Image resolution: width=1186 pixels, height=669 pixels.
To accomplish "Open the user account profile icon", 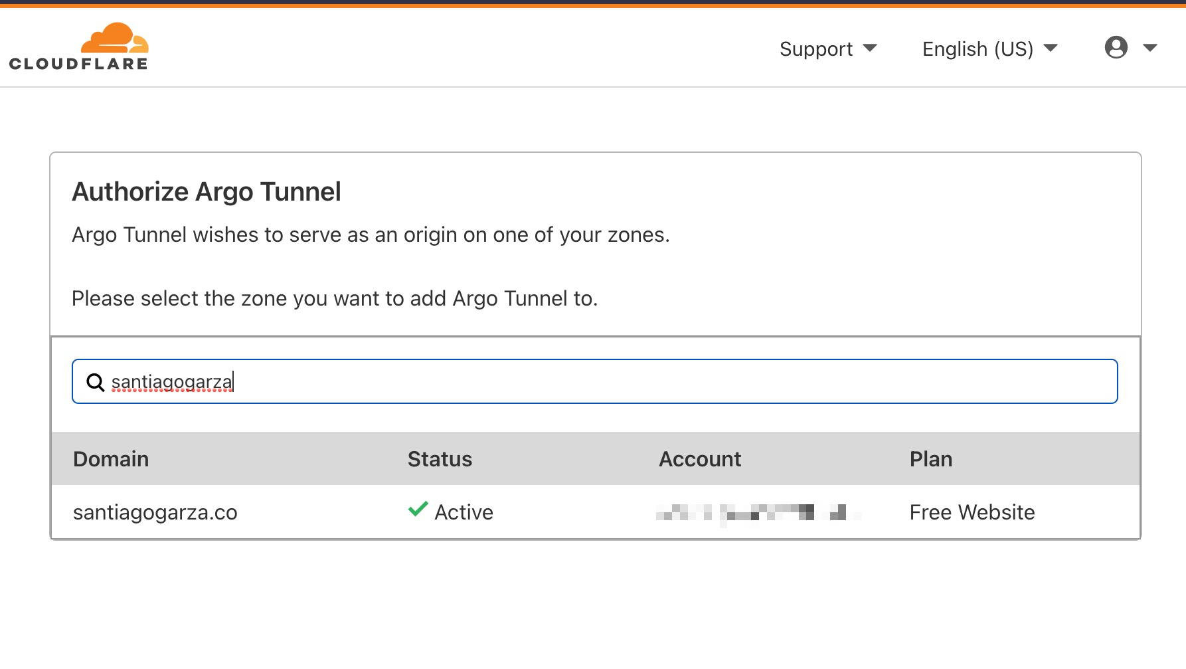I will [1116, 47].
